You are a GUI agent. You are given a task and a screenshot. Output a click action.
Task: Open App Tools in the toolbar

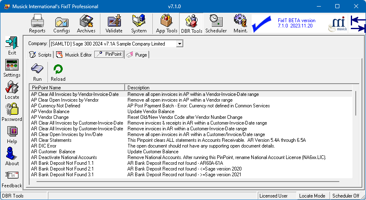[166, 24]
